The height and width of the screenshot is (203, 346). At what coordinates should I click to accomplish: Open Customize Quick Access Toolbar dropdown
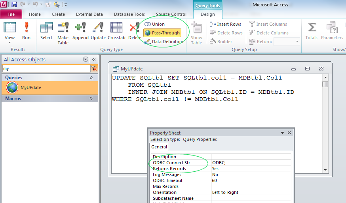click(66, 4)
